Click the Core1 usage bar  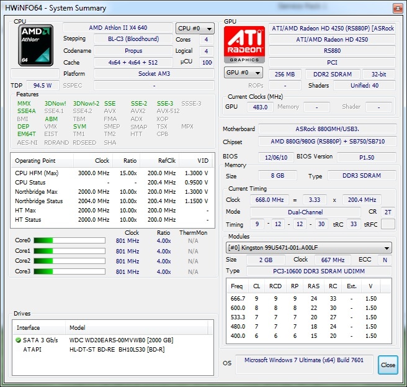(x=69, y=251)
